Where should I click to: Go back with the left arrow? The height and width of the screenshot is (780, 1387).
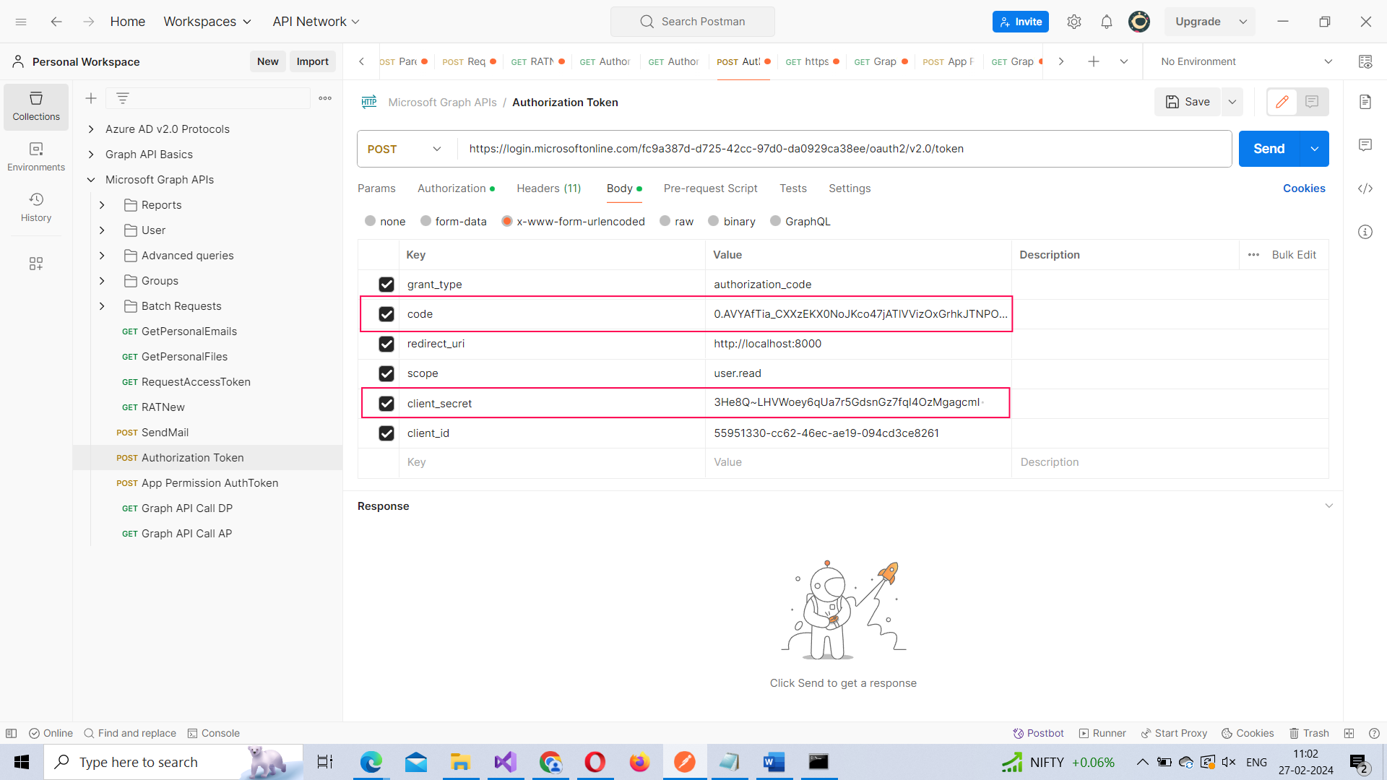(x=56, y=22)
